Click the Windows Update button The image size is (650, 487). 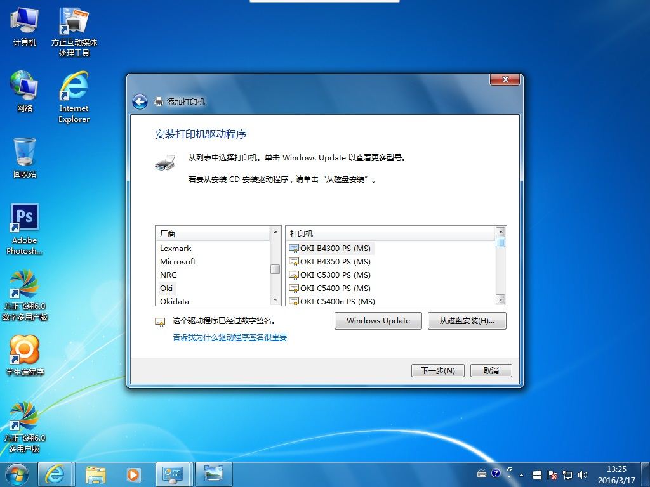pyautogui.click(x=378, y=321)
